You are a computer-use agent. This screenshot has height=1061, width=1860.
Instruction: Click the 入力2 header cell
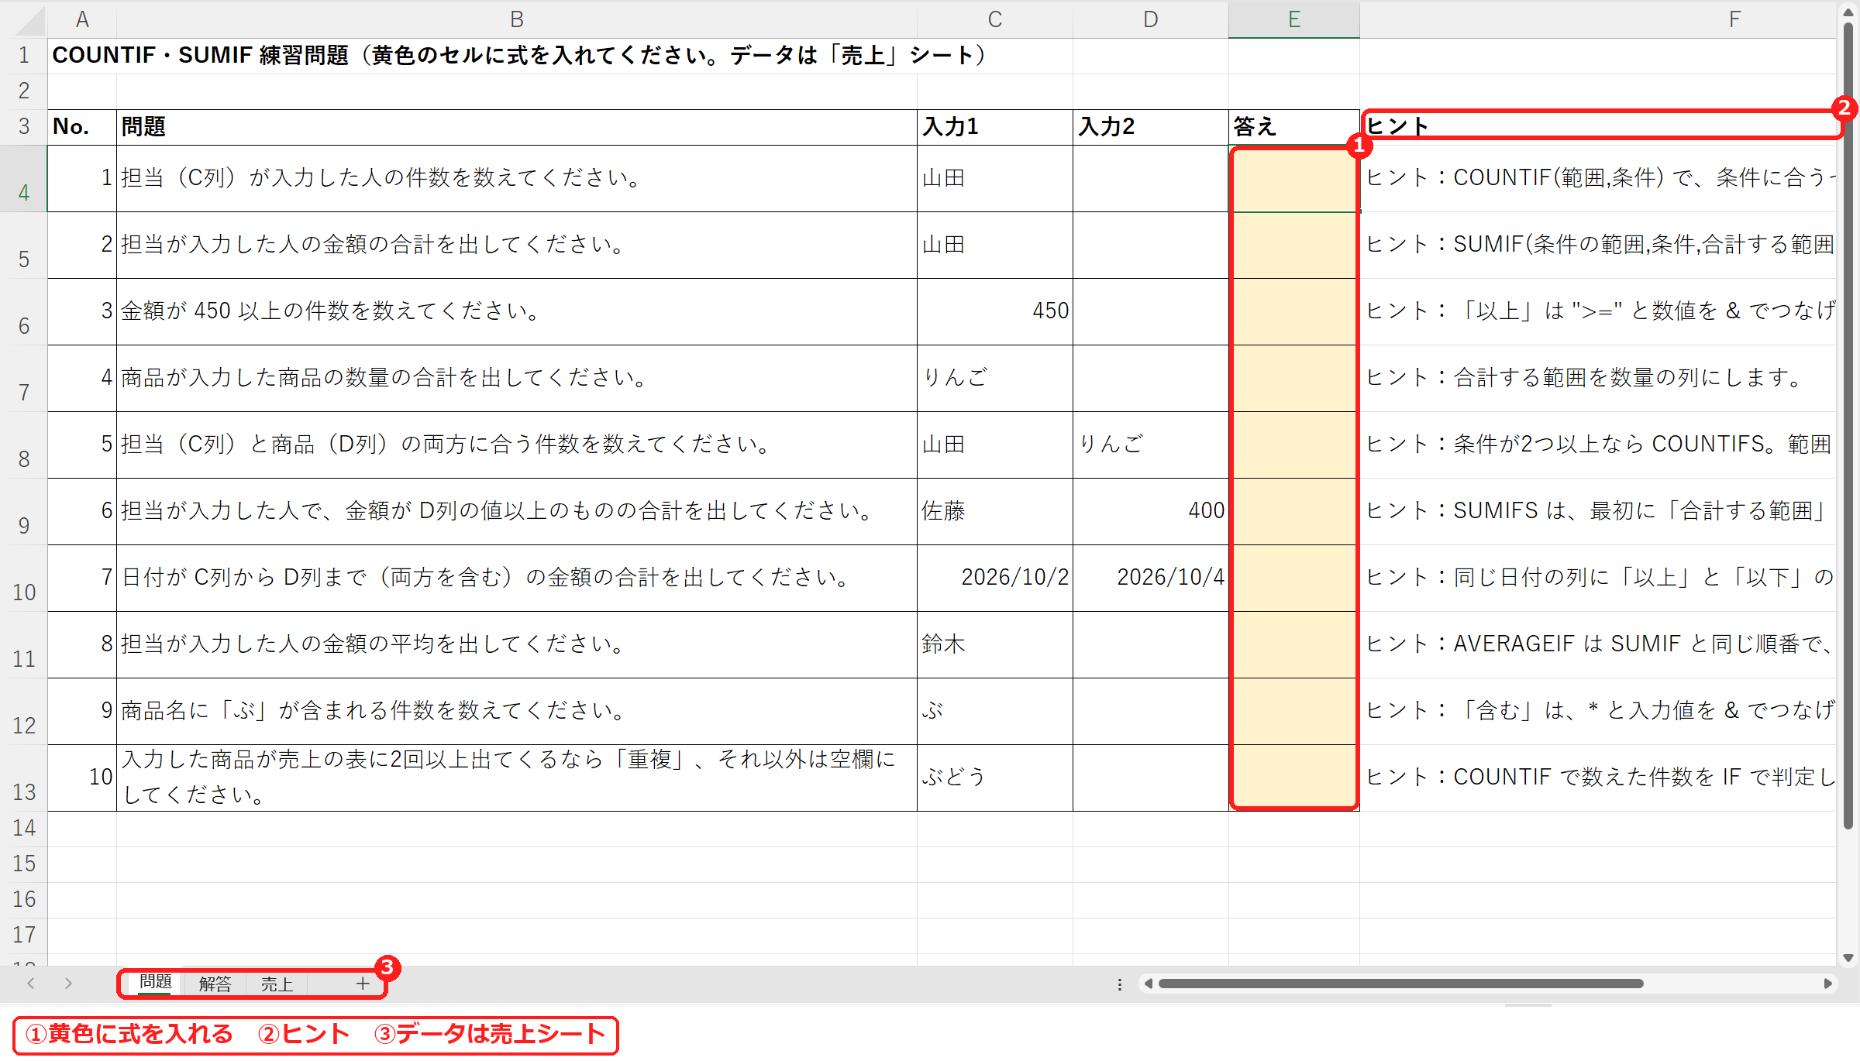pos(1150,127)
